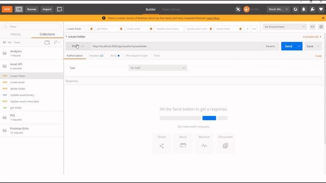Collapse the Asset API collection
This screenshot has width=326, height=183.
pos(32,66)
